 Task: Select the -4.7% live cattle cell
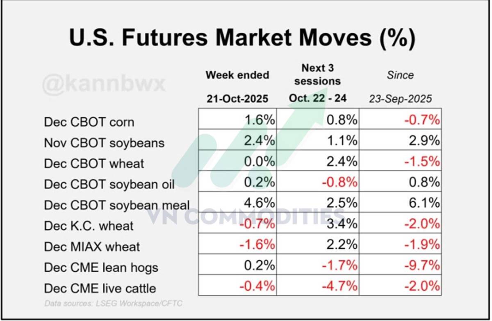318,285
